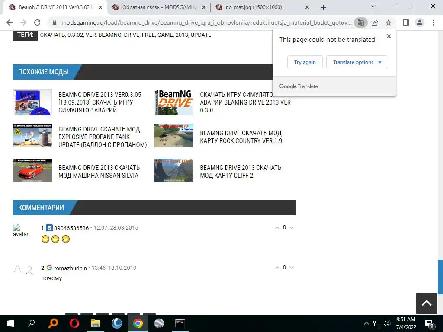Open the browser side panel
Screen dimensions: 443x332
coord(406,22)
